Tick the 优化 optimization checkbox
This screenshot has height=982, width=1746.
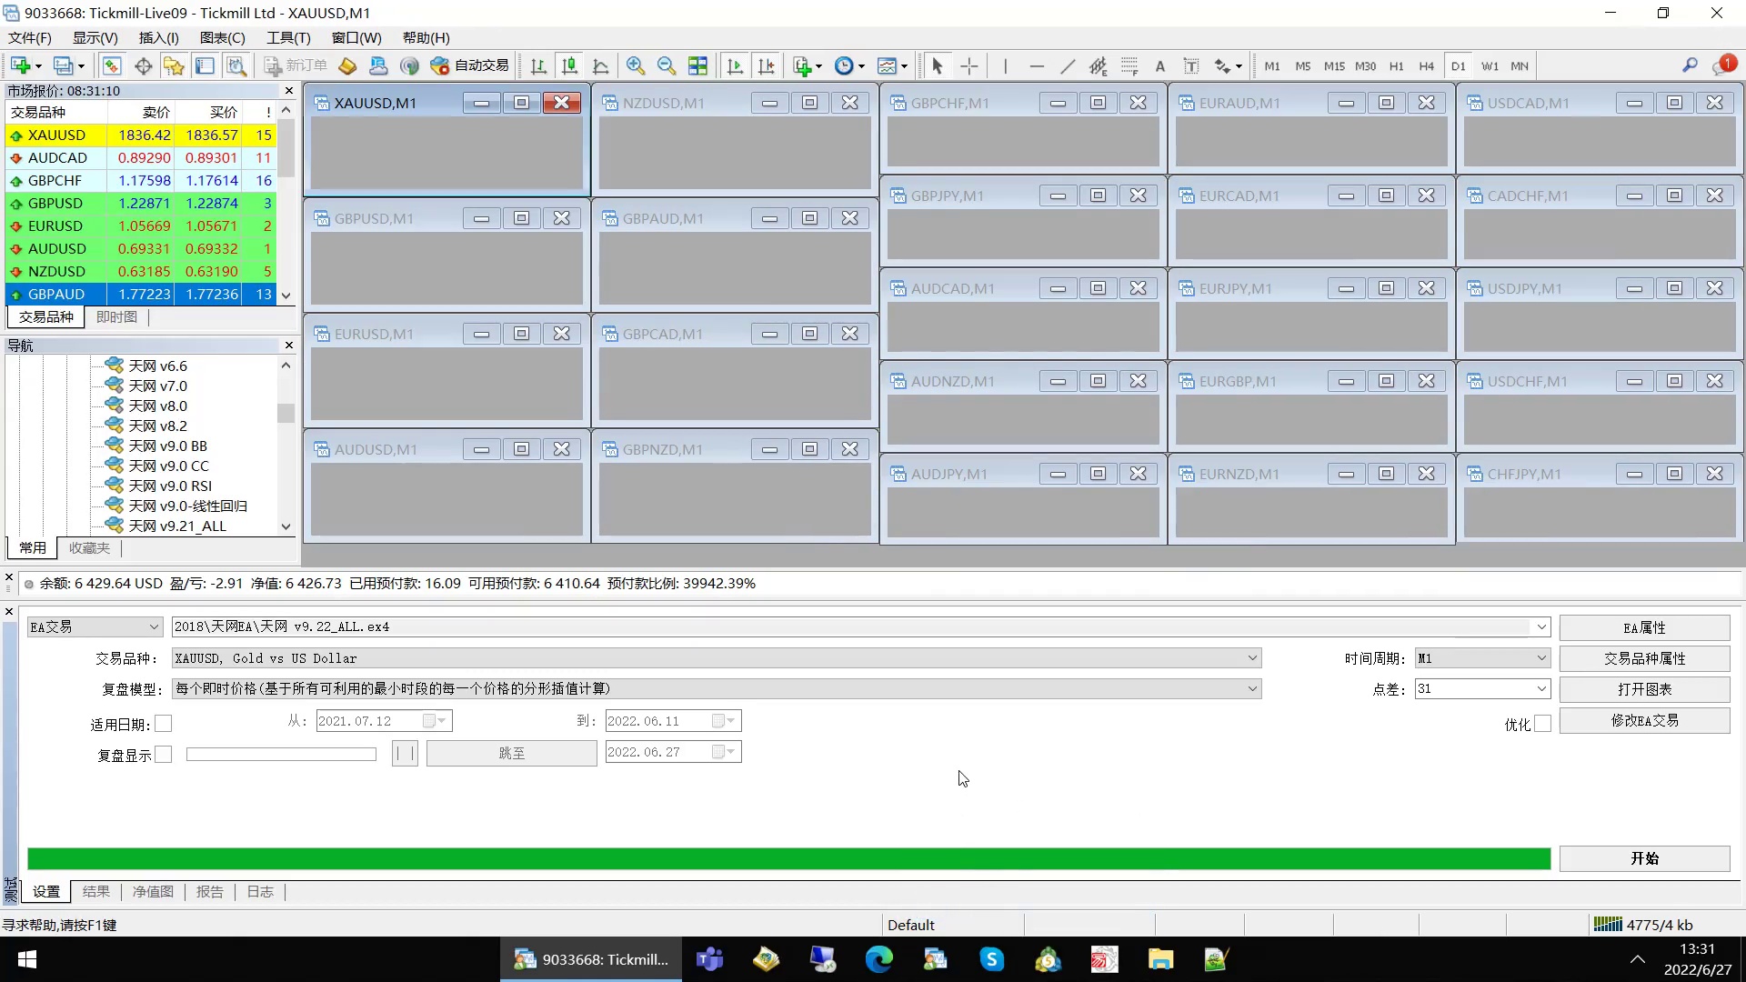(1542, 724)
